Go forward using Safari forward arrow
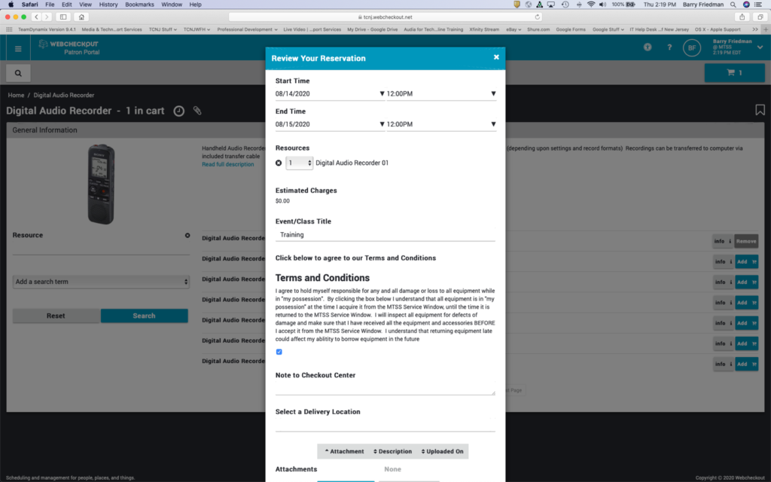 click(x=47, y=17)
